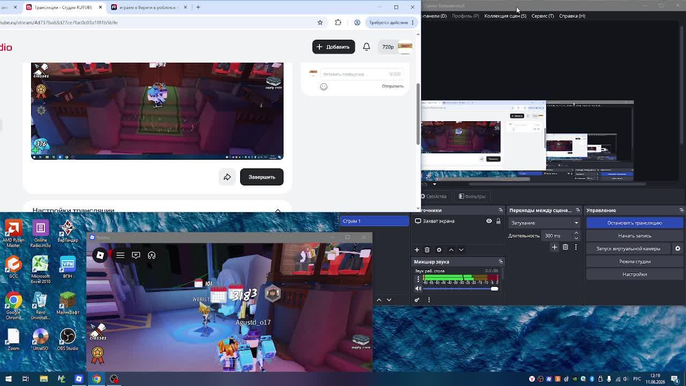Screen dimensions: 686x386
Task: End the stream with Завершить button
Action: pos(262,177)
